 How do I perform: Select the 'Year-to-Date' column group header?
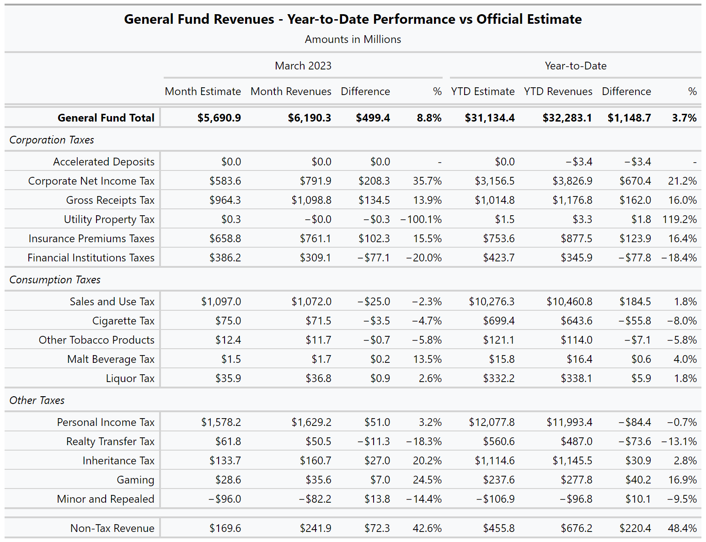click(x=575, y=66)
